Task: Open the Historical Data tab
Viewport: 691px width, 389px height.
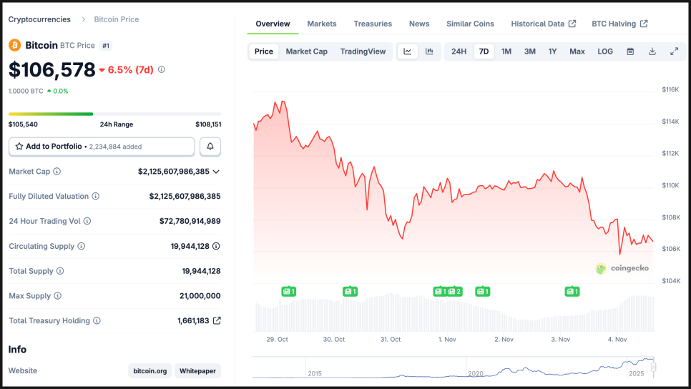Action: click(x=543, y=24)
